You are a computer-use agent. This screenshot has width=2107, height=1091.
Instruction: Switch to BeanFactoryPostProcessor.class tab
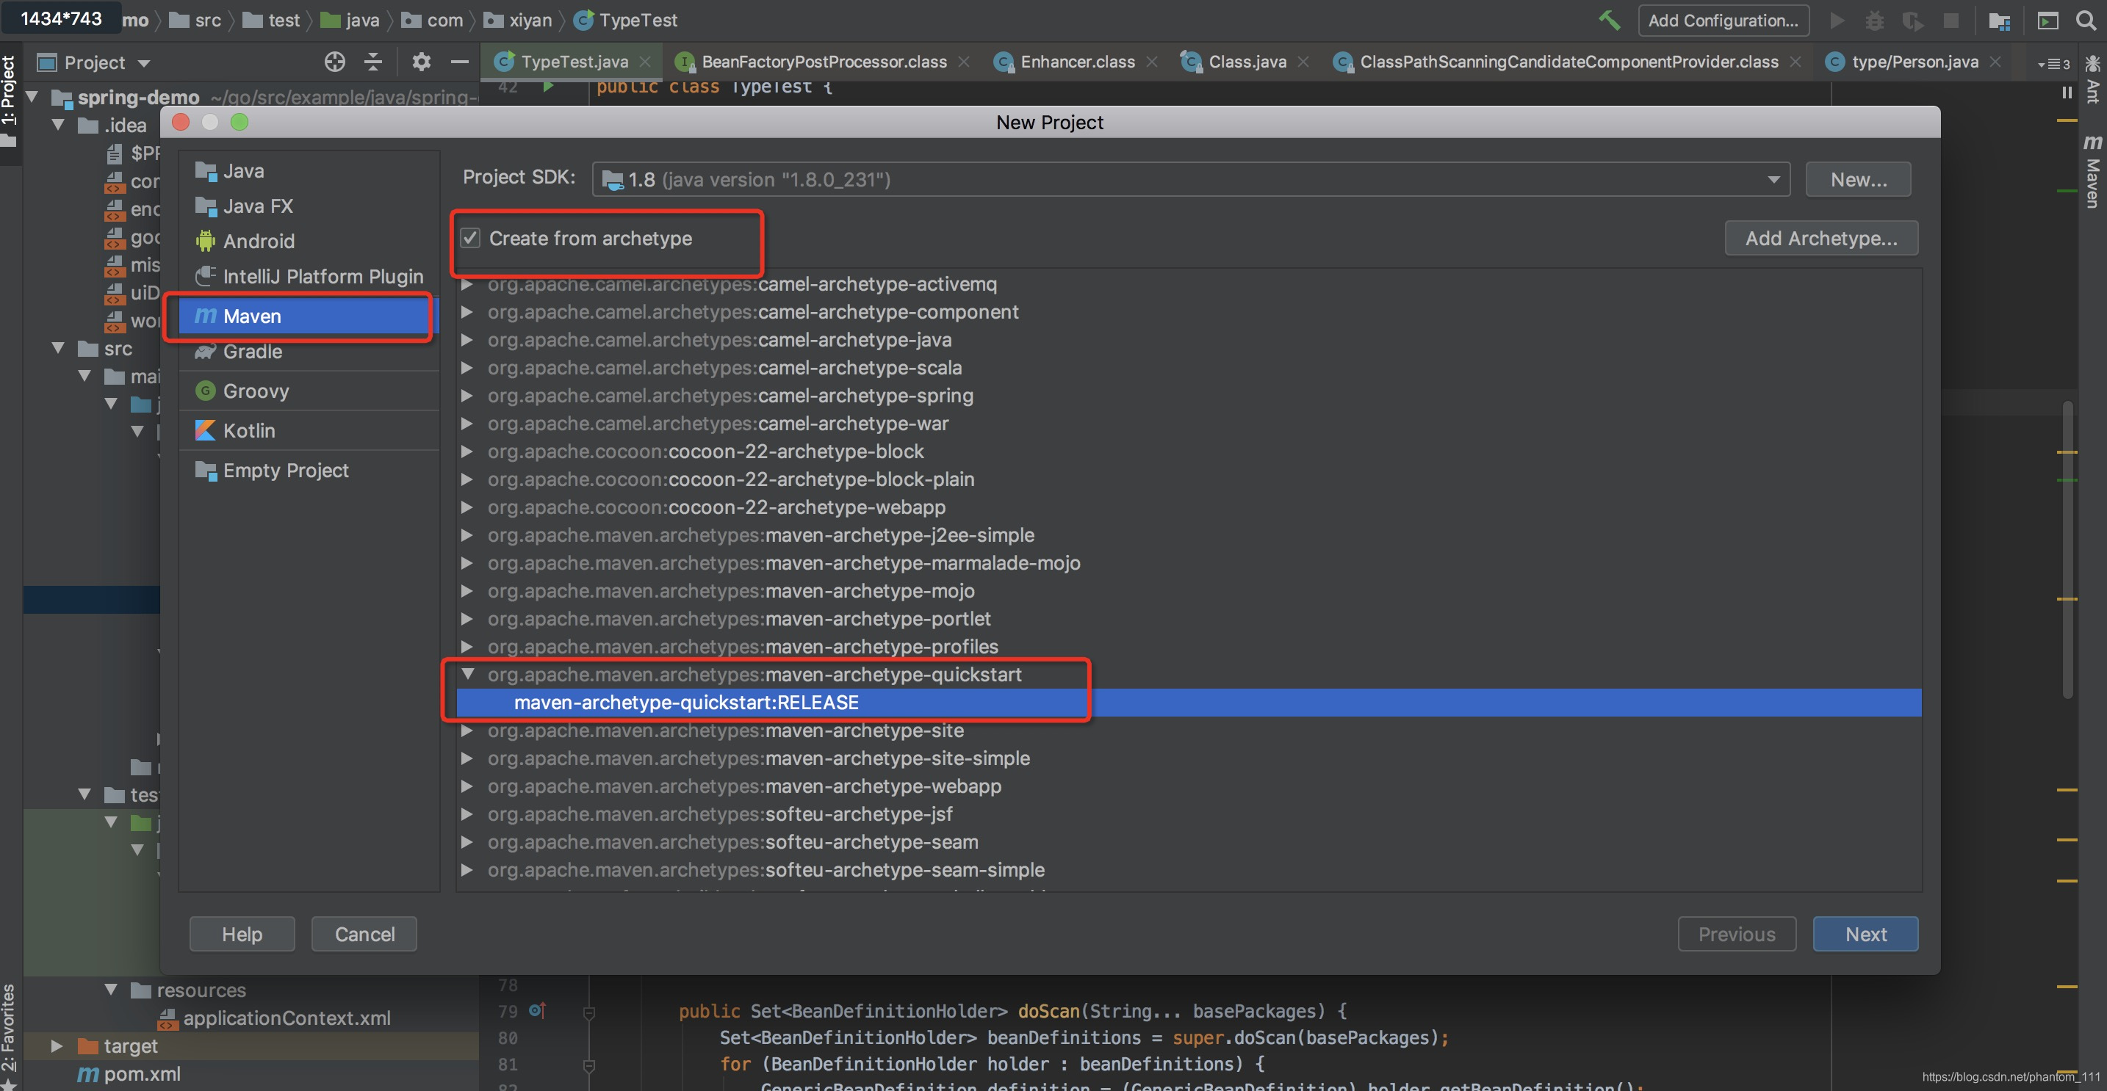tap(823, 62)
